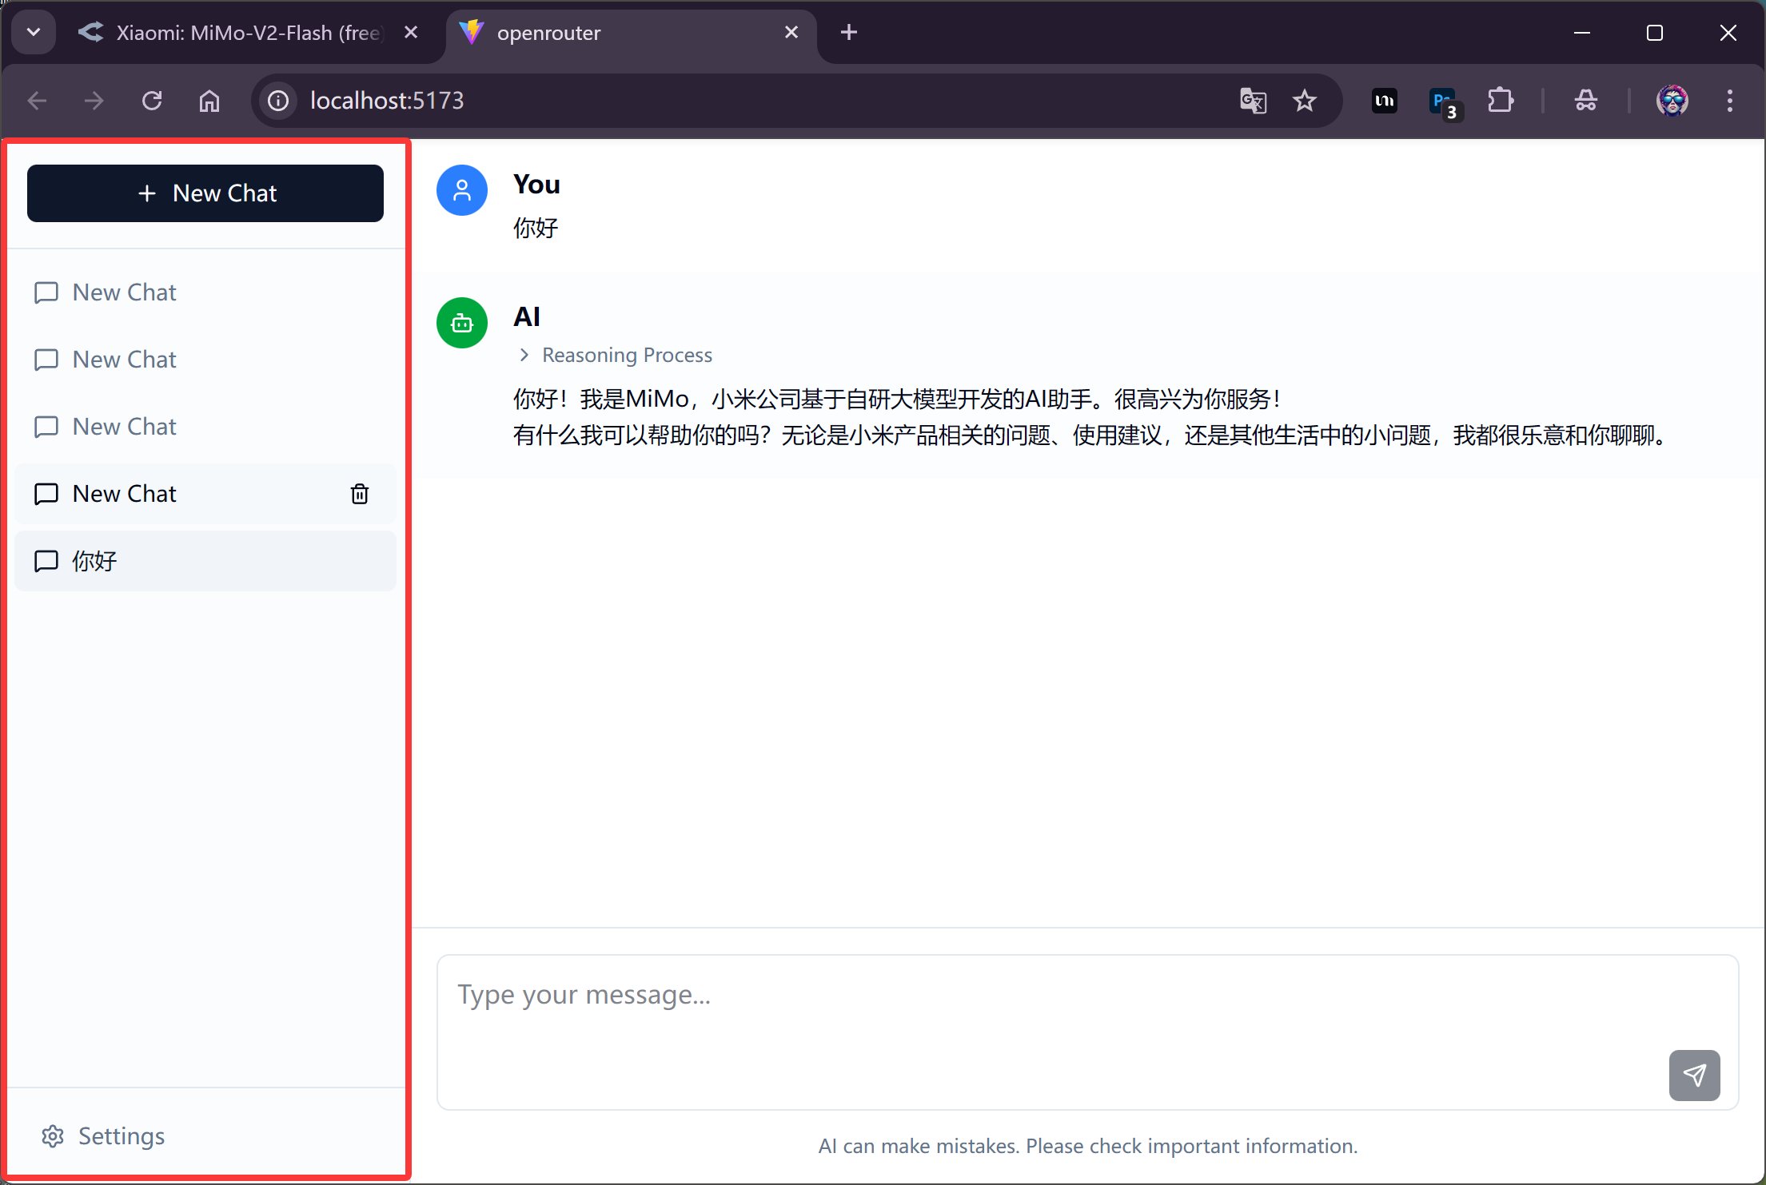
Task: Open a new browser tab
Action: coord(849,32)
